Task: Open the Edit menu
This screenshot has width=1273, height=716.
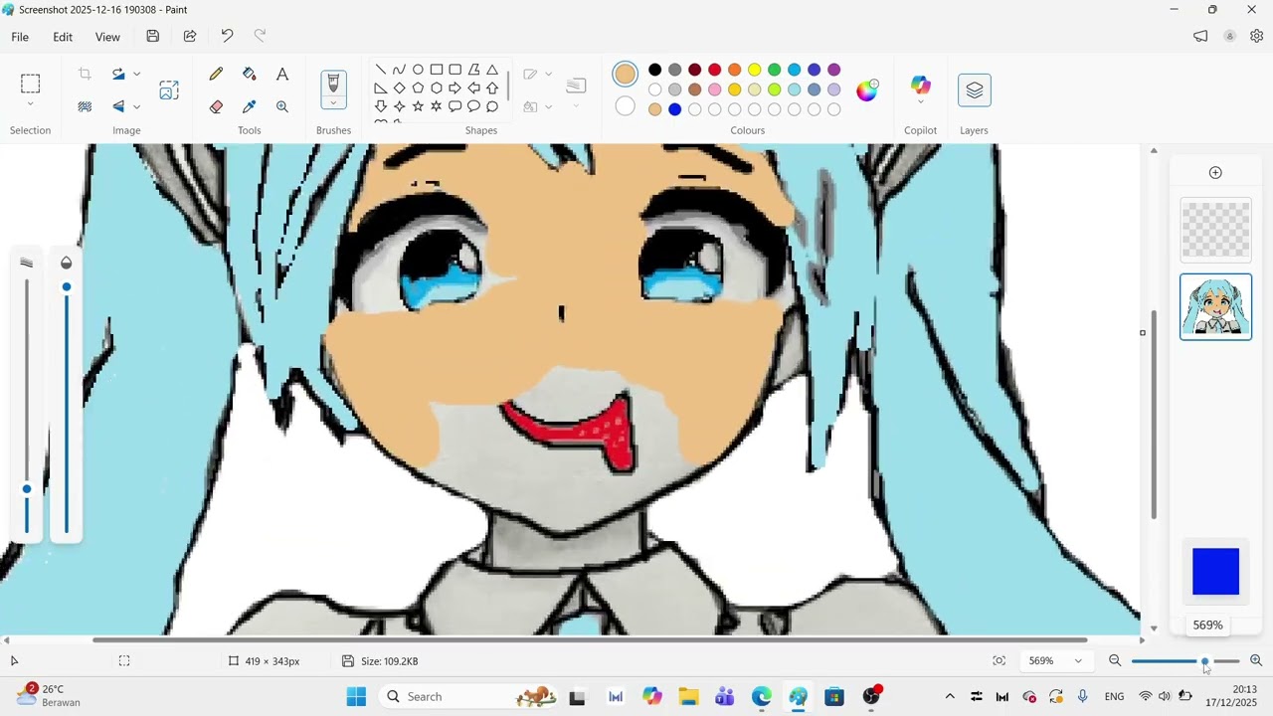Action: pyautogui.click(x=63, y=37)
